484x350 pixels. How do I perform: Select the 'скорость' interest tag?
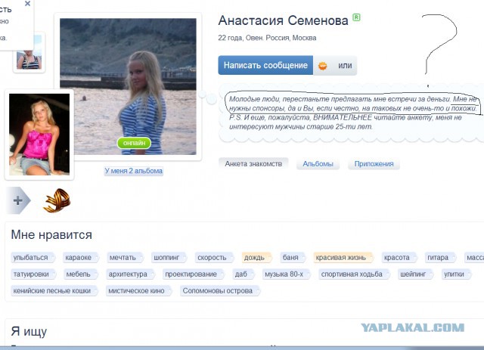(213, 258)
